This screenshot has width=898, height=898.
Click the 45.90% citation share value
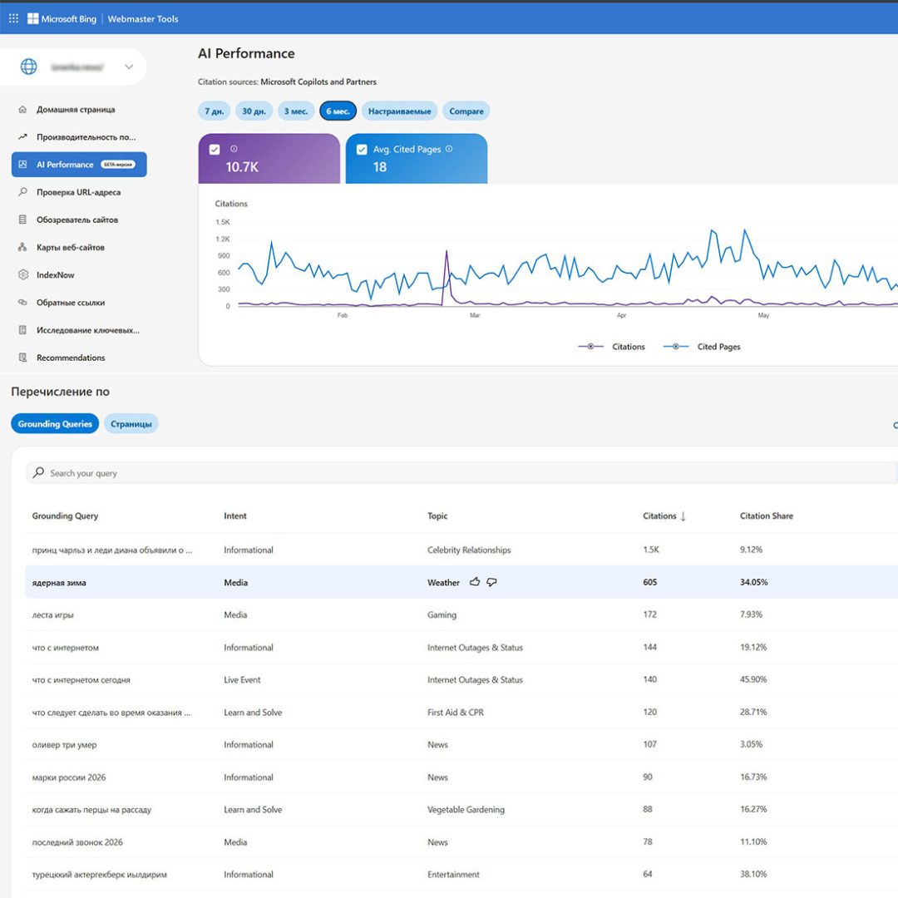(753, 679)
